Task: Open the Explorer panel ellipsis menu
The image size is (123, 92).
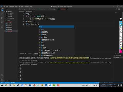Action: tap(16, 9)
